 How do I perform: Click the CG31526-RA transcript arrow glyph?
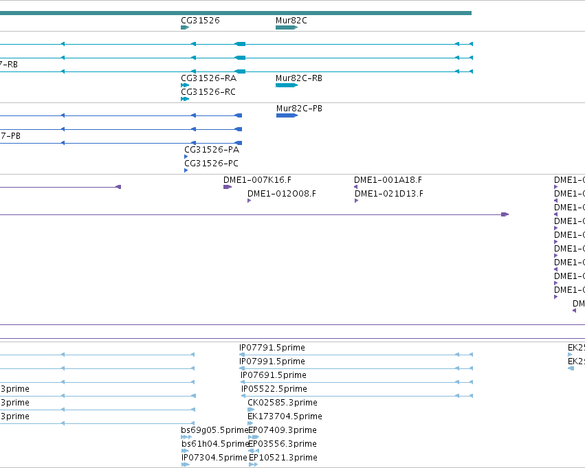coord(185,85)
